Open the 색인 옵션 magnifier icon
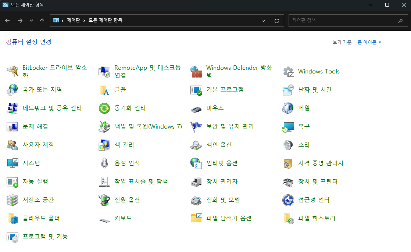 196,145
